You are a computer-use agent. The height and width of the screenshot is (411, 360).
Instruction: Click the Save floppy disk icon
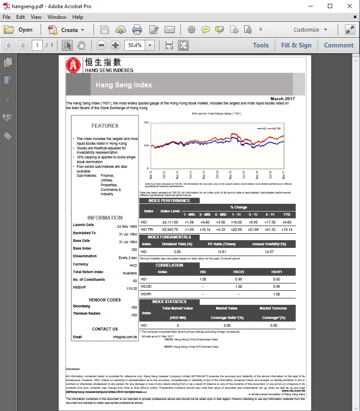(x=105, y=30)
